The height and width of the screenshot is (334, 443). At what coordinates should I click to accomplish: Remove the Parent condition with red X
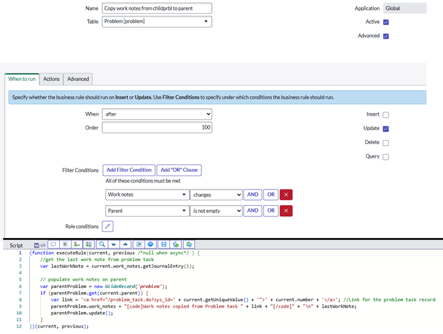[x=286, y=211]
